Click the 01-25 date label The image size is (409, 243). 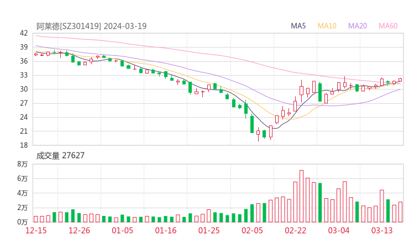click(x=209, y=230)
